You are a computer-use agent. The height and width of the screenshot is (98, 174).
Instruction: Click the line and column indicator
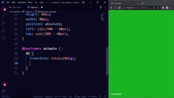(38, 96)
